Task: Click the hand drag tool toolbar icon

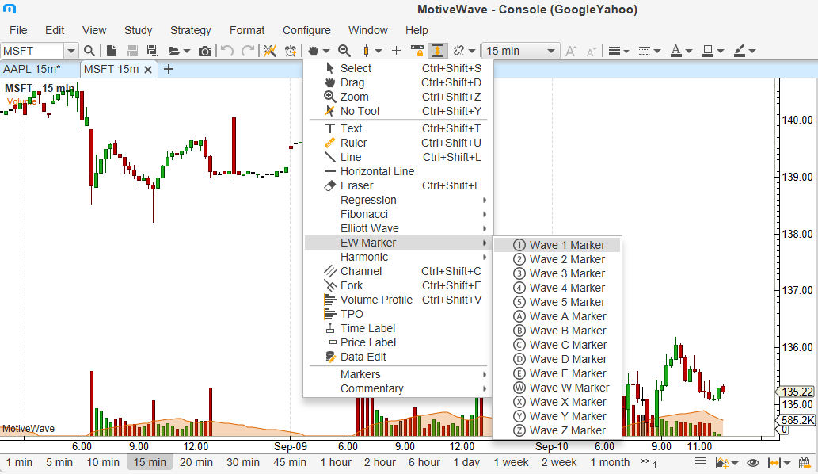Action: 314,51
